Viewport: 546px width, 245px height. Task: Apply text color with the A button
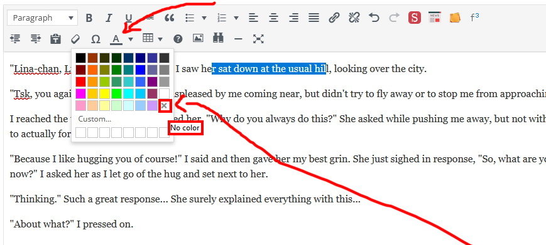pyautogui.click(x=116, y=39)
